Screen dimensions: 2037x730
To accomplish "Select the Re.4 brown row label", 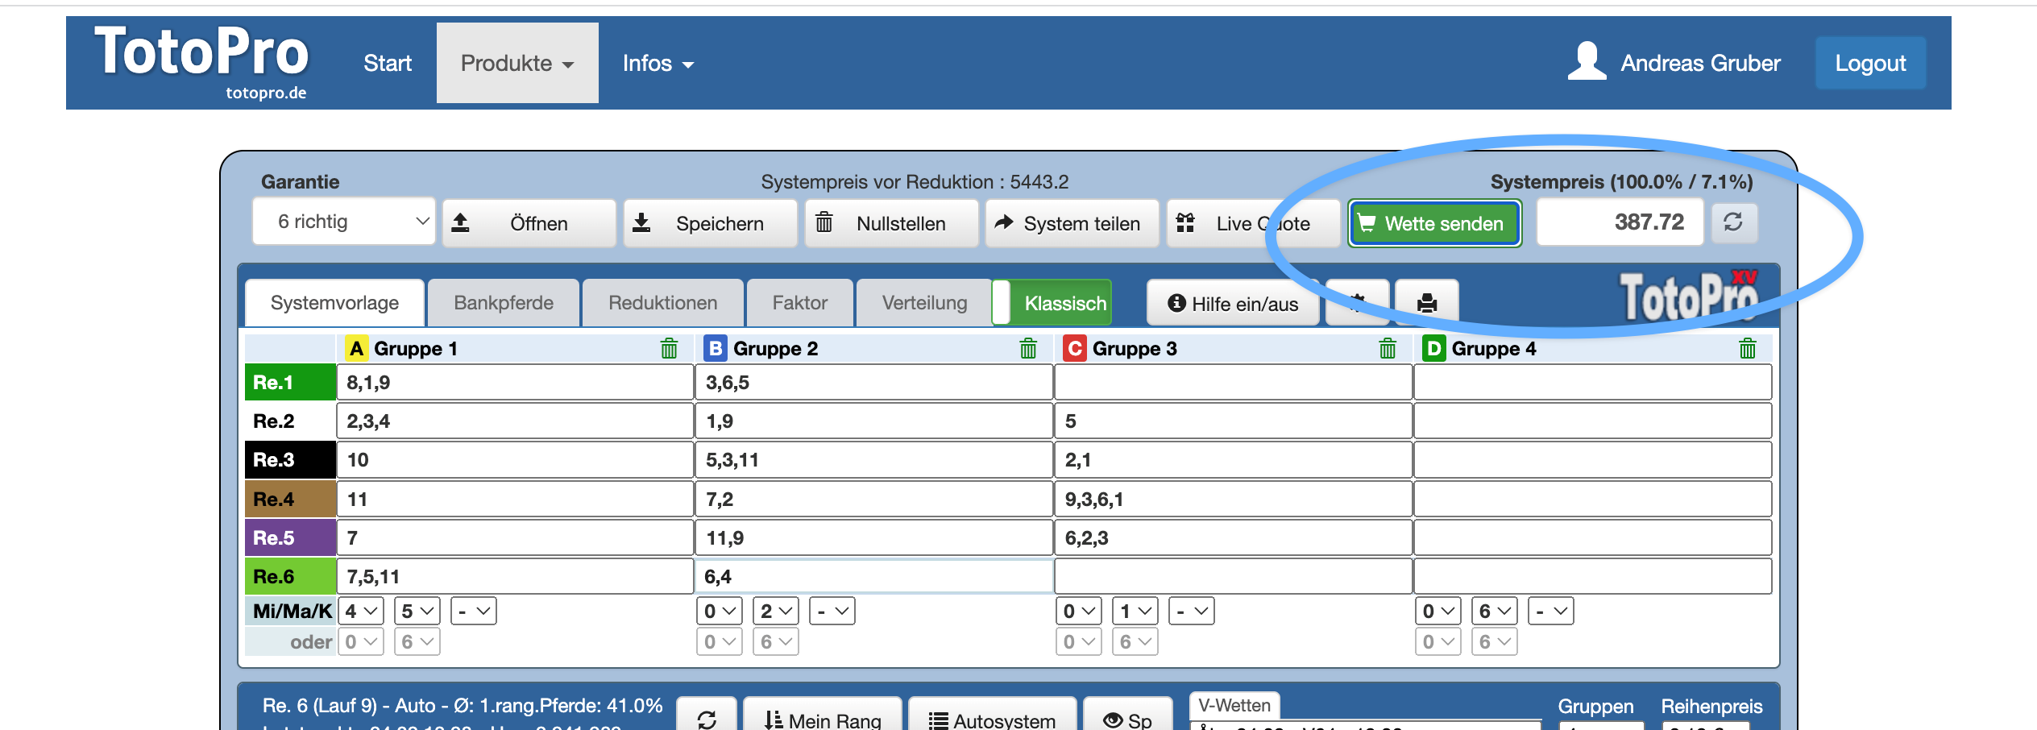I will pos(290,499).
